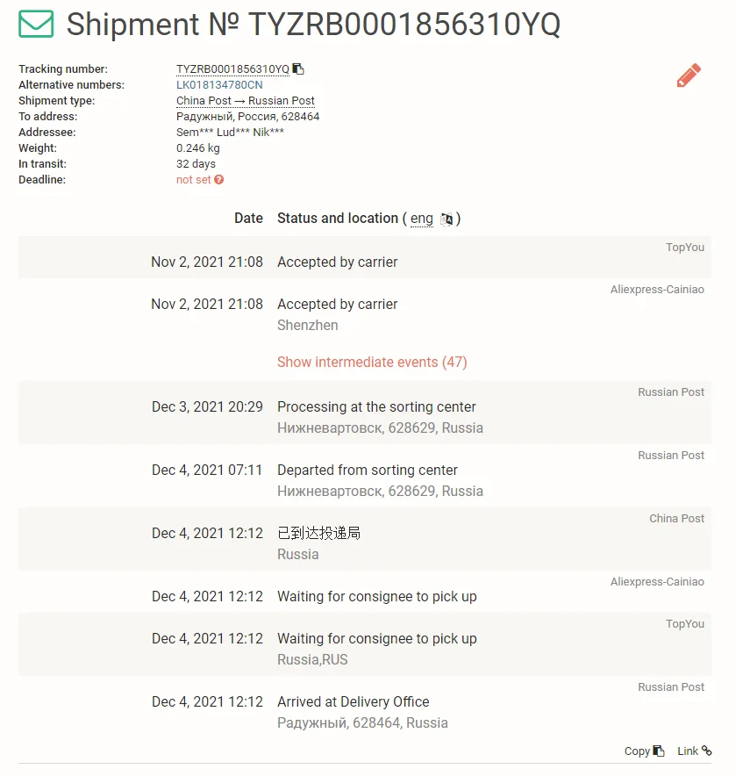
Task: Click the translate icon next to eng
Action: (x=447, y=219)
